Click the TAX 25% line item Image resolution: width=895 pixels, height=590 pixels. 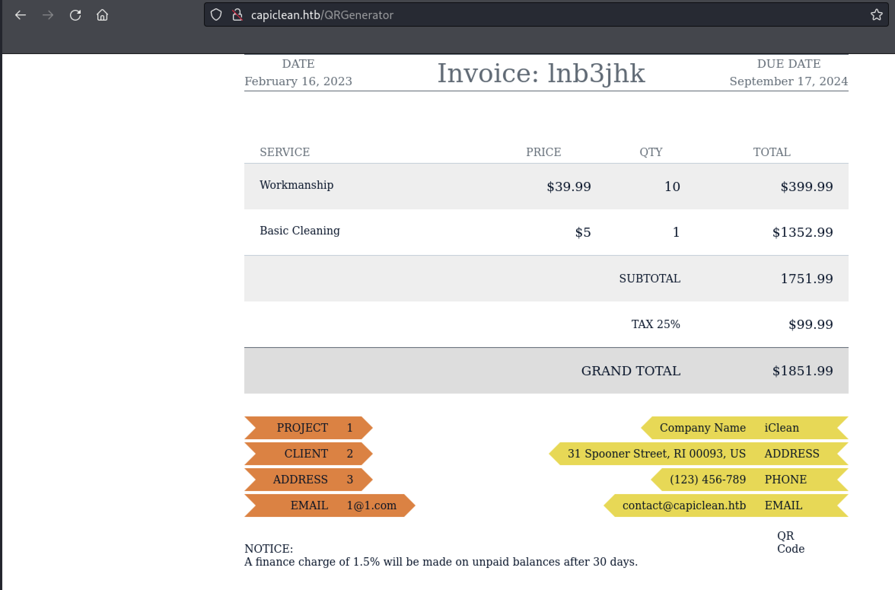click(x=655, y=324)
